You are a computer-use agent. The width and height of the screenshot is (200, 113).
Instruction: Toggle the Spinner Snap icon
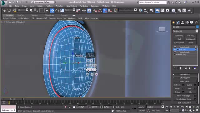(x=110, y=10)
